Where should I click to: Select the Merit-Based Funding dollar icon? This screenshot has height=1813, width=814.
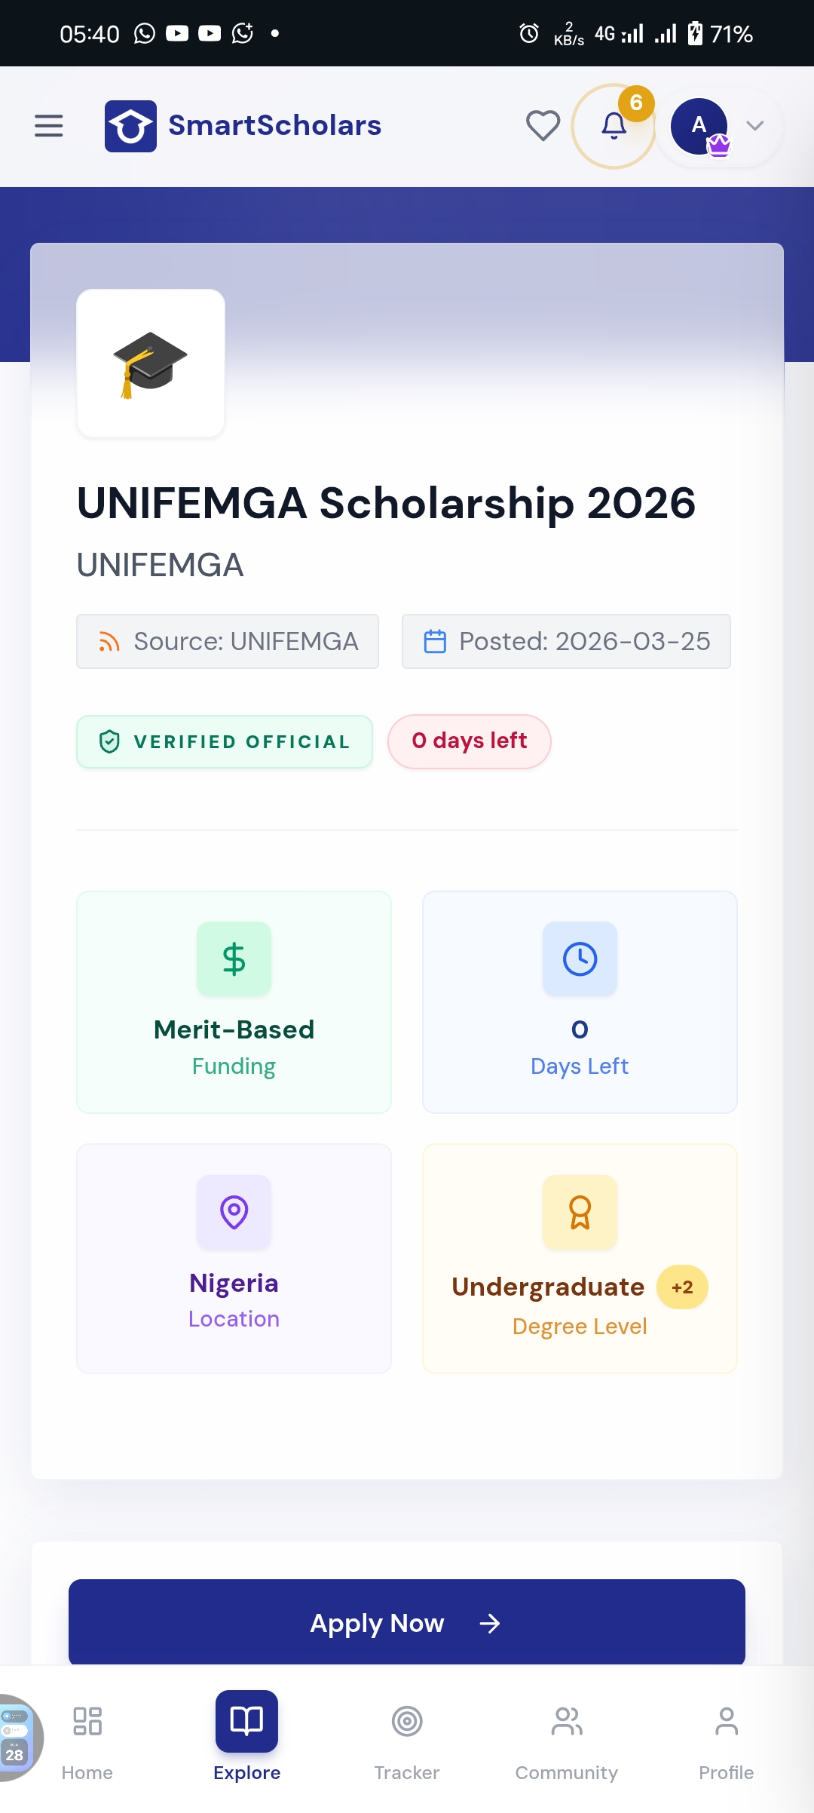click(234, 959)
